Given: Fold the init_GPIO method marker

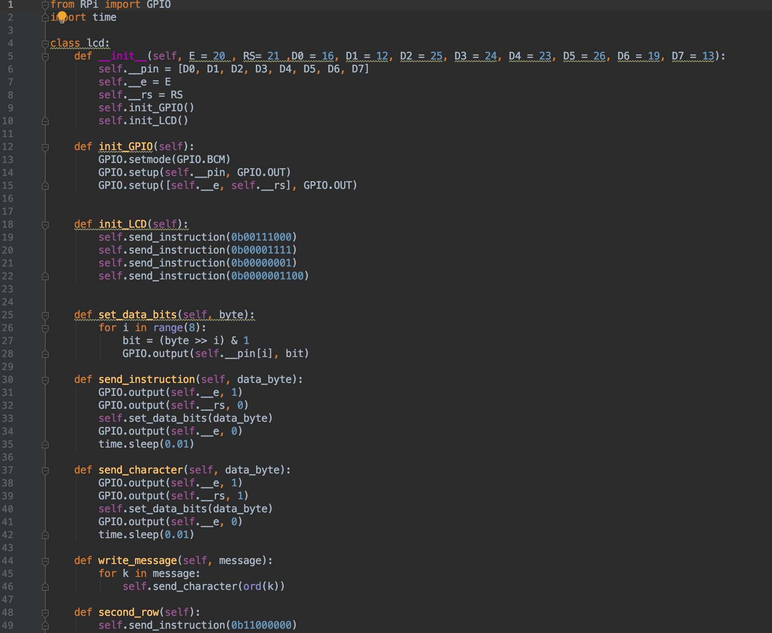Looking at the screenshot, I should pos(45,147).
